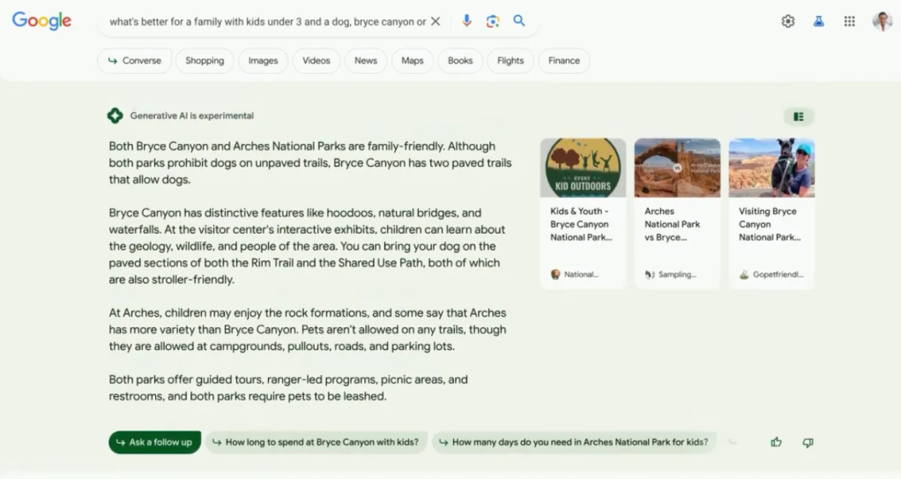
Task: Select 'How long to spend at Bryce Canyon' suggestion
Action: tap(317, 442)
